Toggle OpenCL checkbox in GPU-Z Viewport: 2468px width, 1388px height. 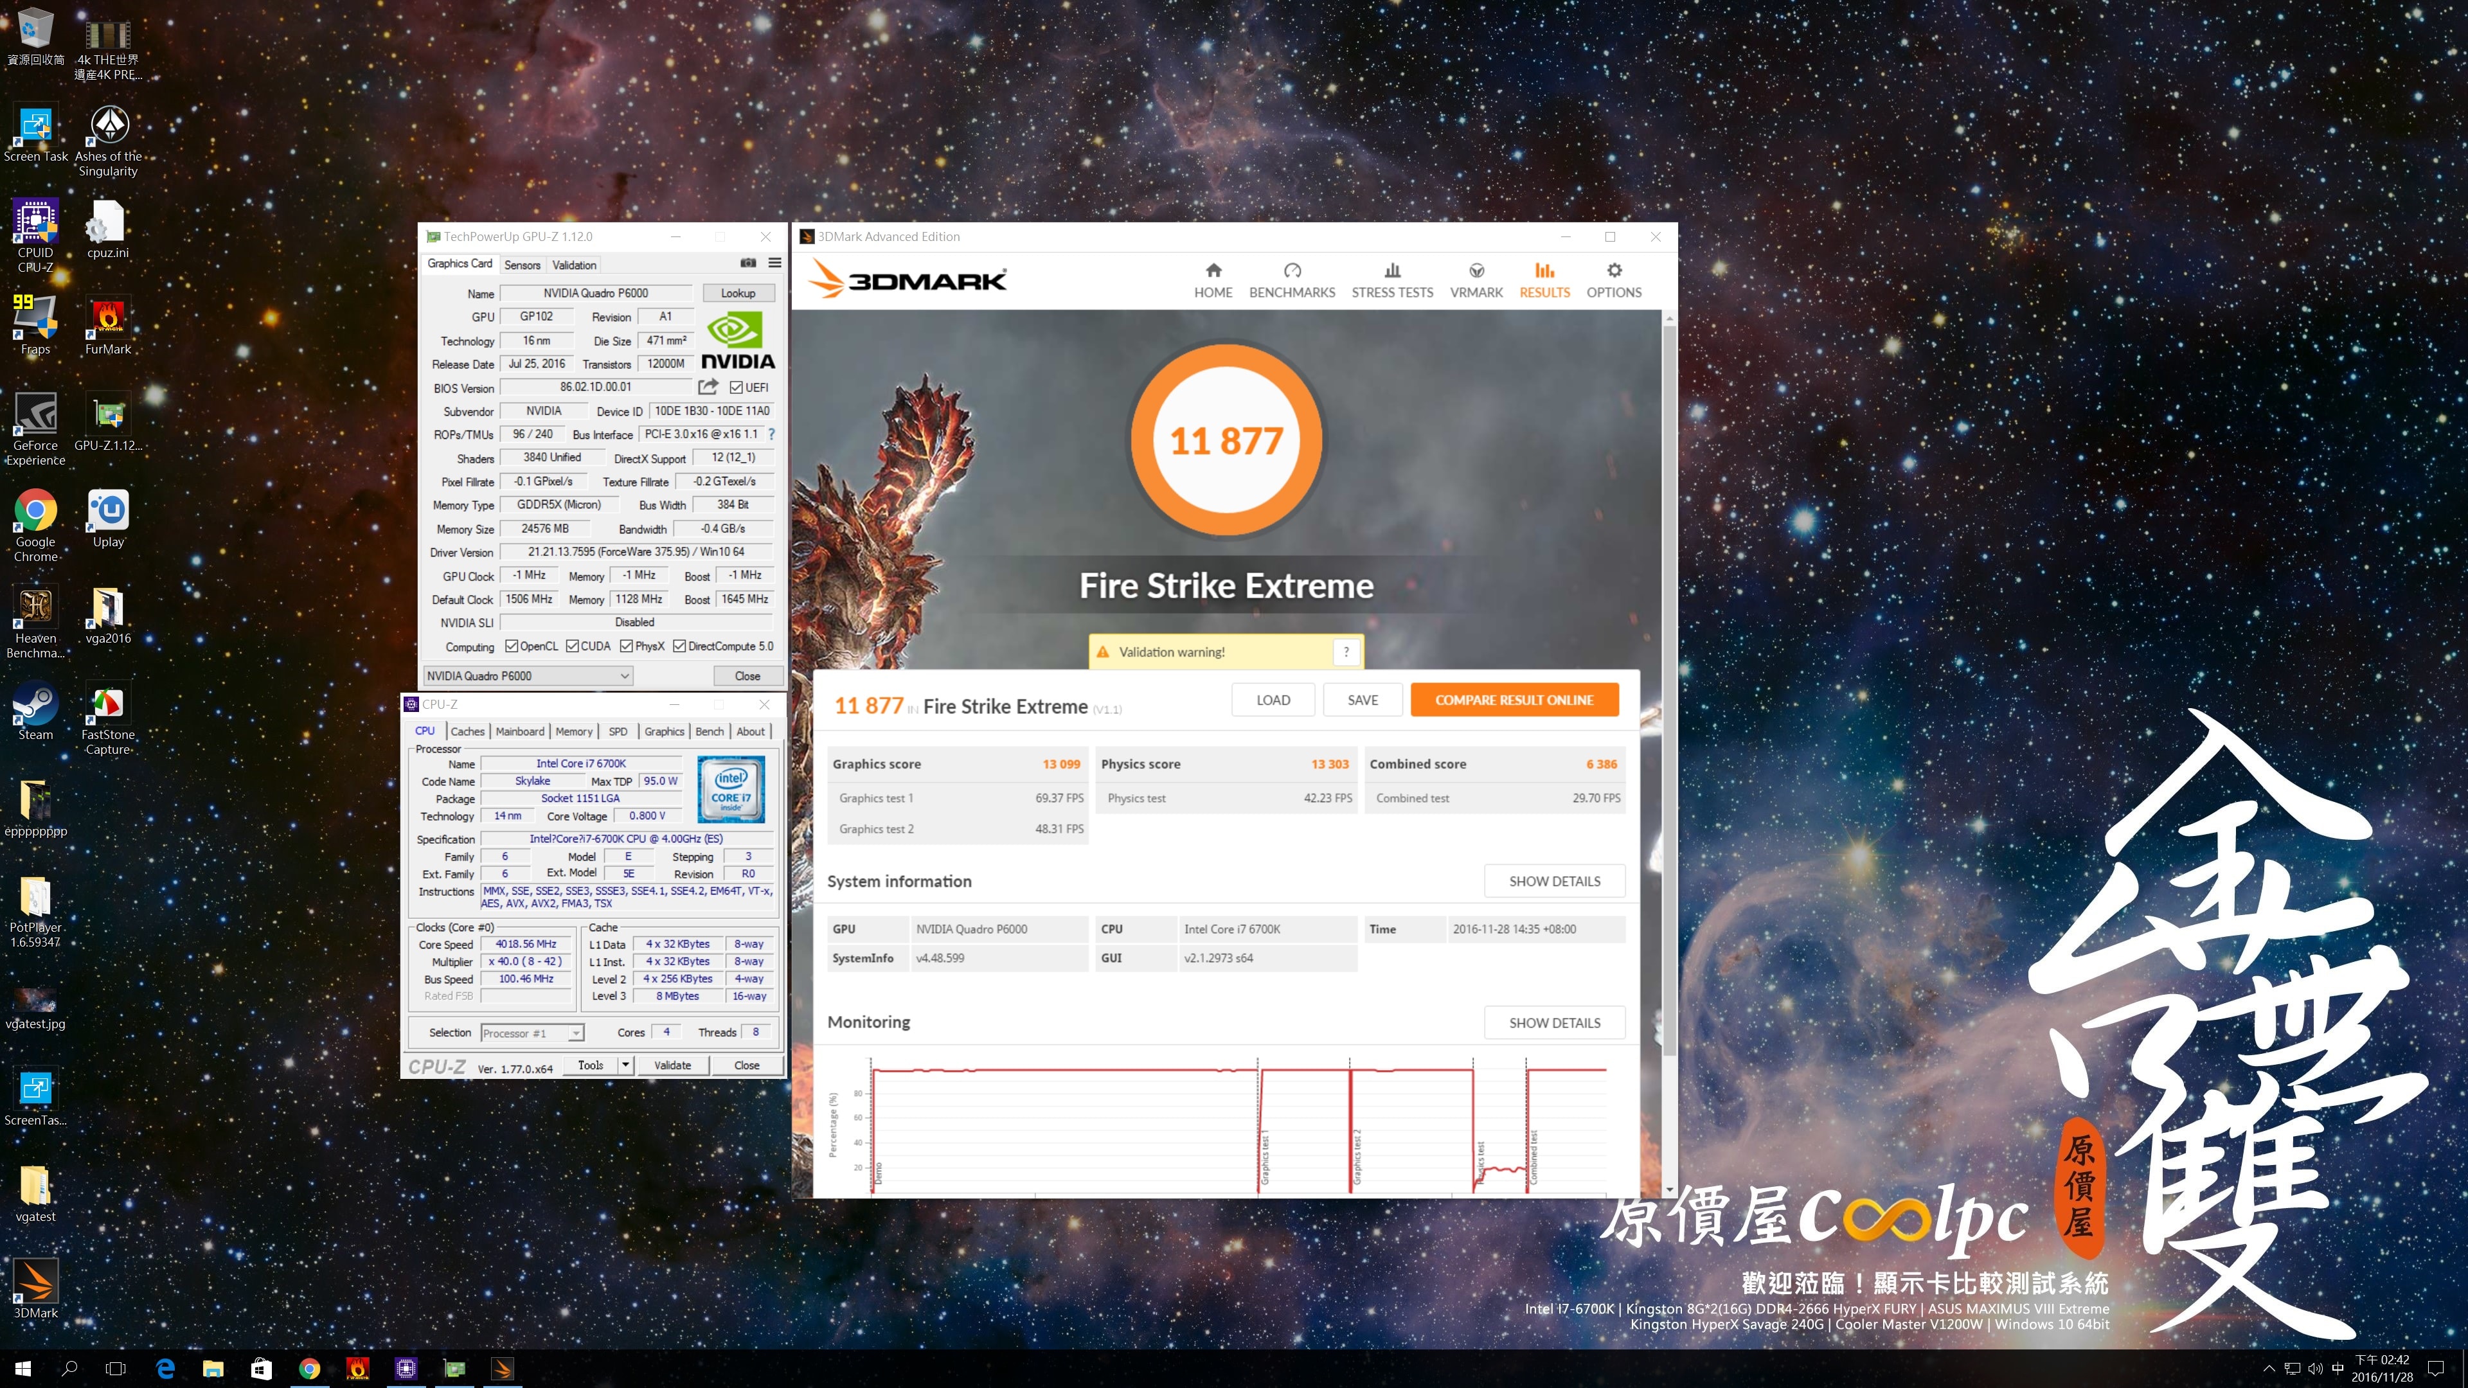pos(512,646)
